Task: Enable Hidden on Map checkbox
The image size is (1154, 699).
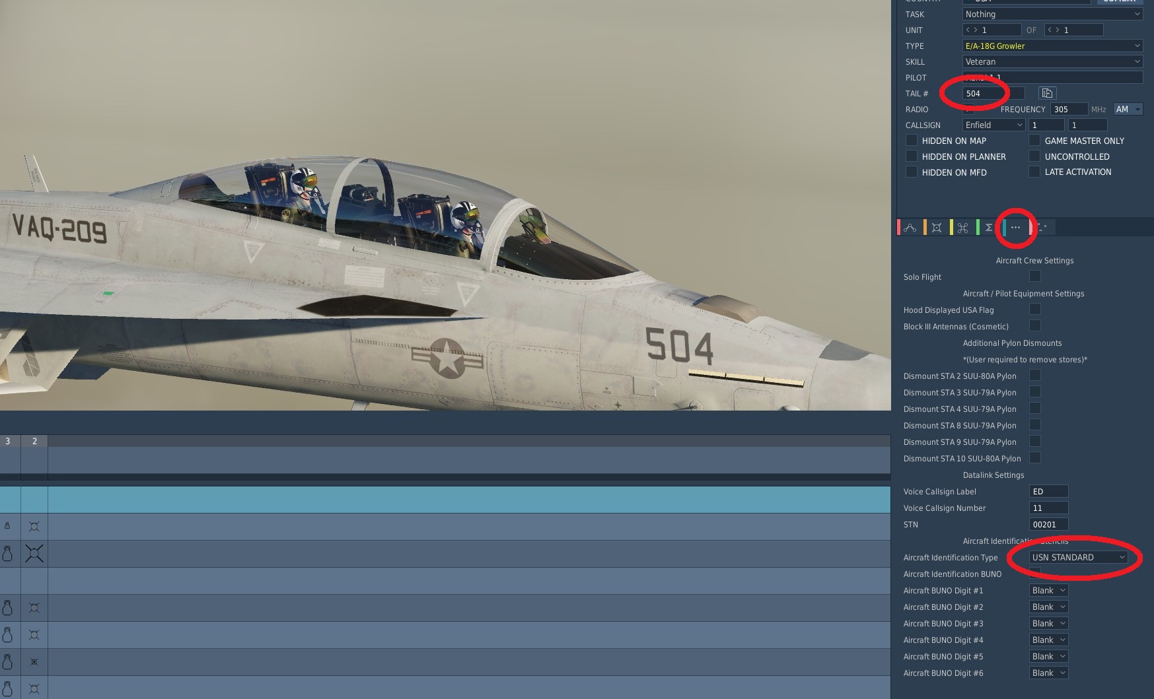Action: click(912, 141)
